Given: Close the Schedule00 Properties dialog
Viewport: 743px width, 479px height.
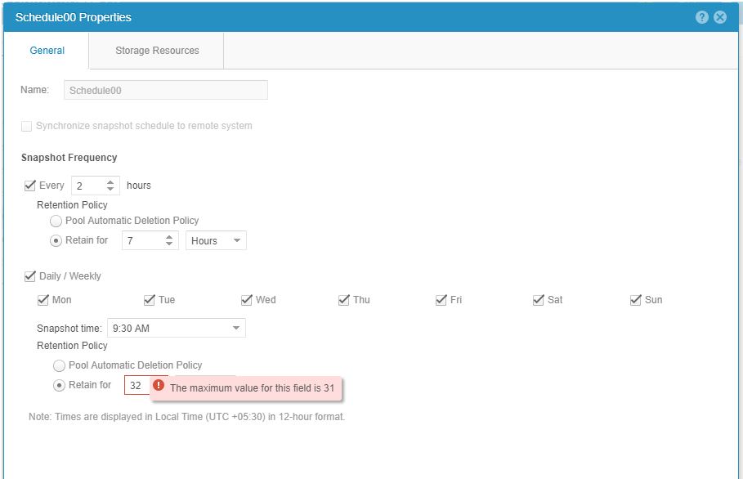Looking at the screenshot, I should [718, 17].
